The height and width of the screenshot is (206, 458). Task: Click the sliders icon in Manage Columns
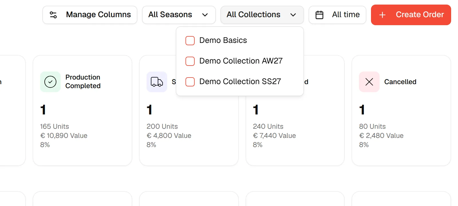[x=53, y=15]
